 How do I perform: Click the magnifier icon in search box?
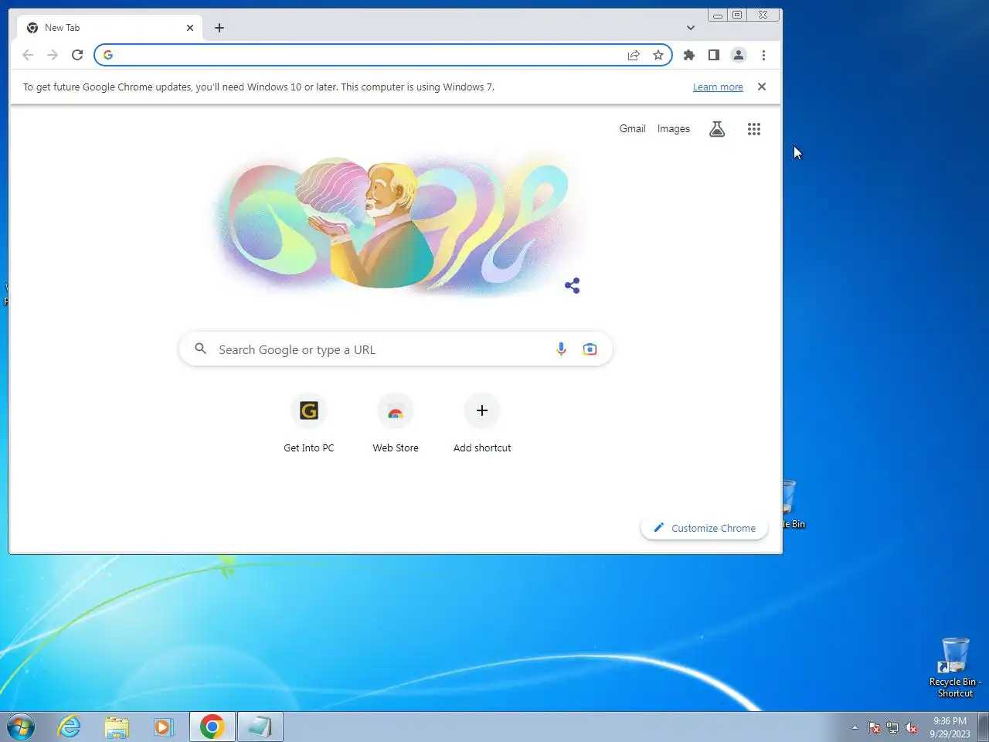tap(201, 349)
